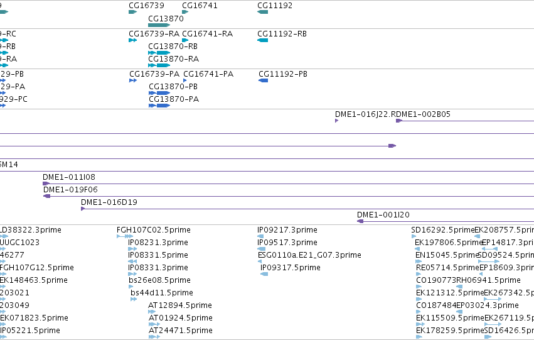Click the CG11192 gene label
Image resolution: width=534 pixels, height=340 pixels.
click(274, 6)
